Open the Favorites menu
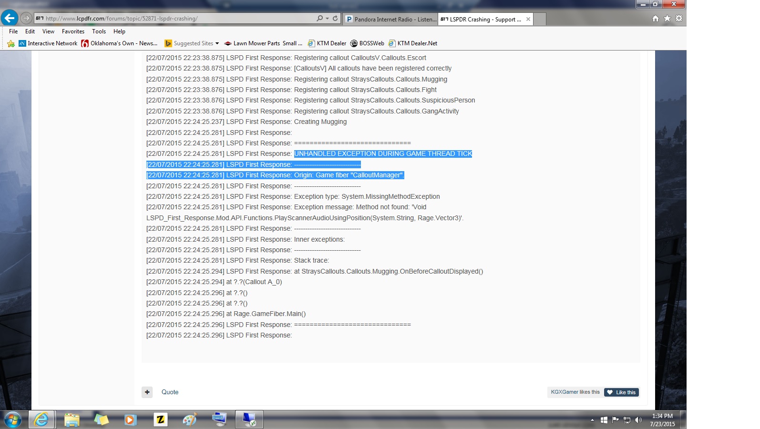Image resolution: width=760 pixels, height=429 pixels. coord(73,31)
